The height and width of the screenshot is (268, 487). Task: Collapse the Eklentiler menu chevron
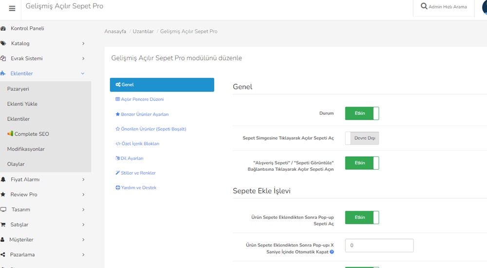coord(83,73)
